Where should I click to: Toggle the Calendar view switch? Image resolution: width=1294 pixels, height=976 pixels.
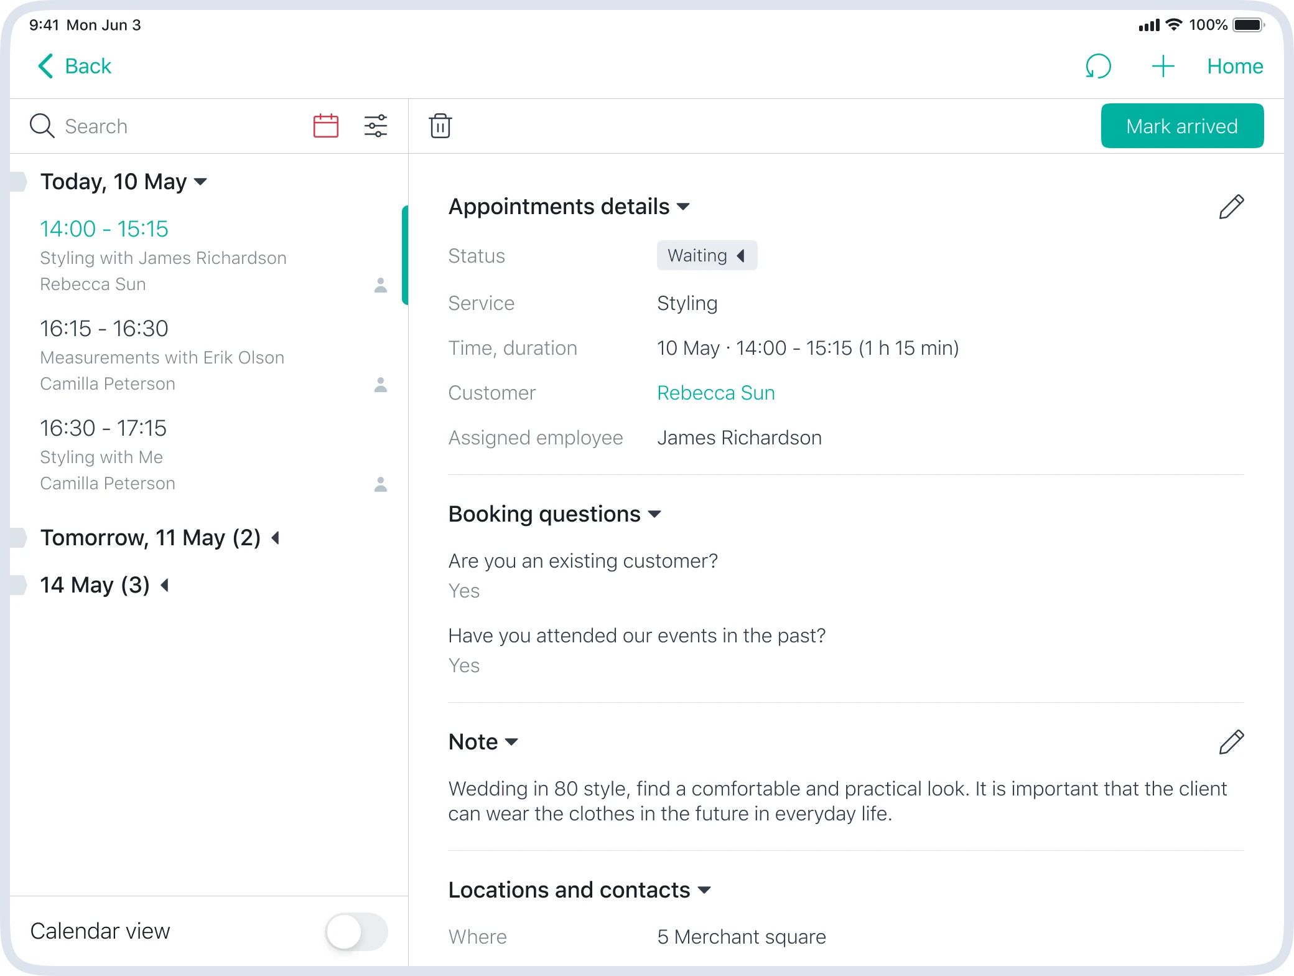point(356,931)
